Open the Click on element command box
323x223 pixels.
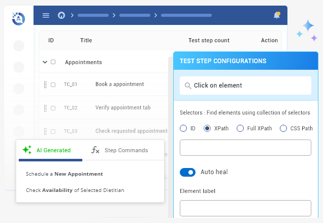(245, 86)
